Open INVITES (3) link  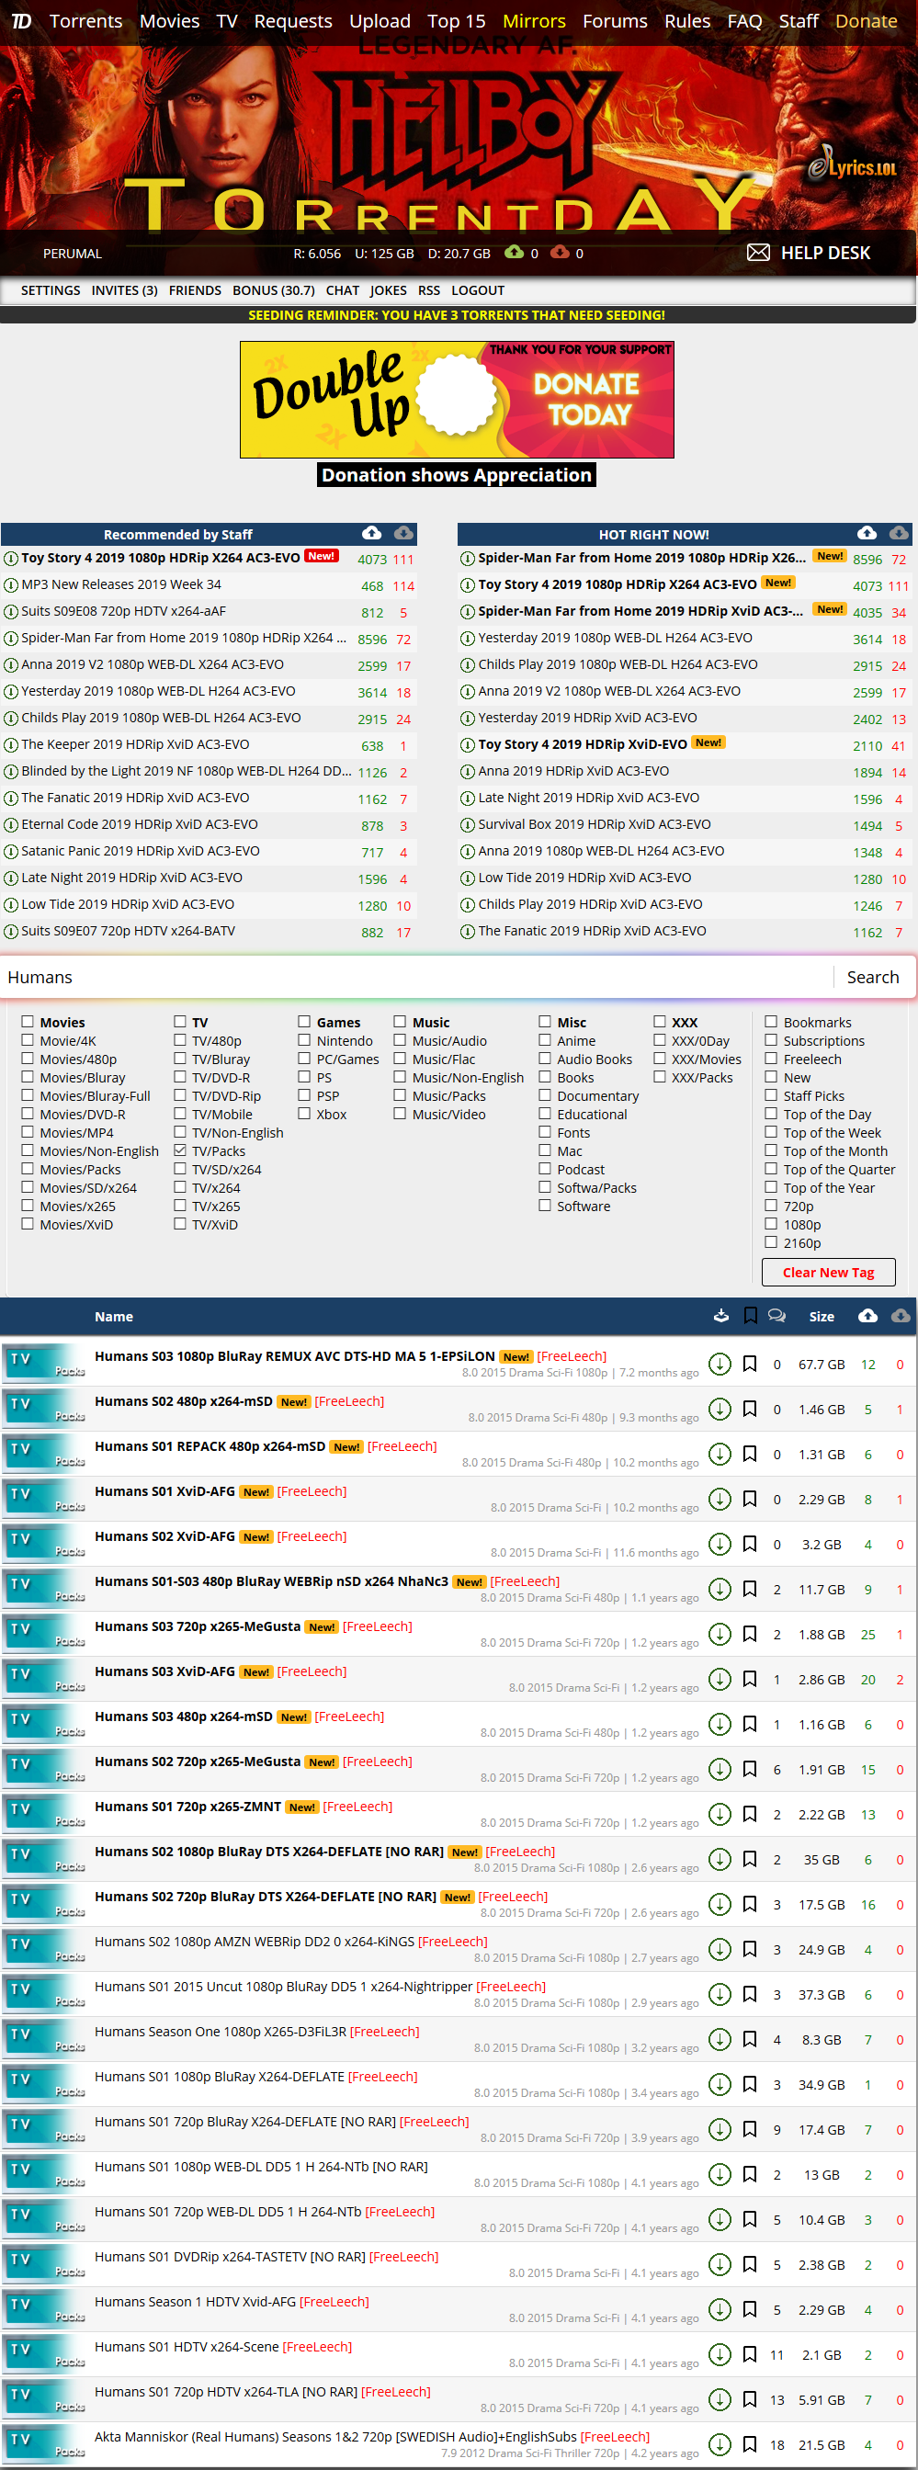click(125, 290)
